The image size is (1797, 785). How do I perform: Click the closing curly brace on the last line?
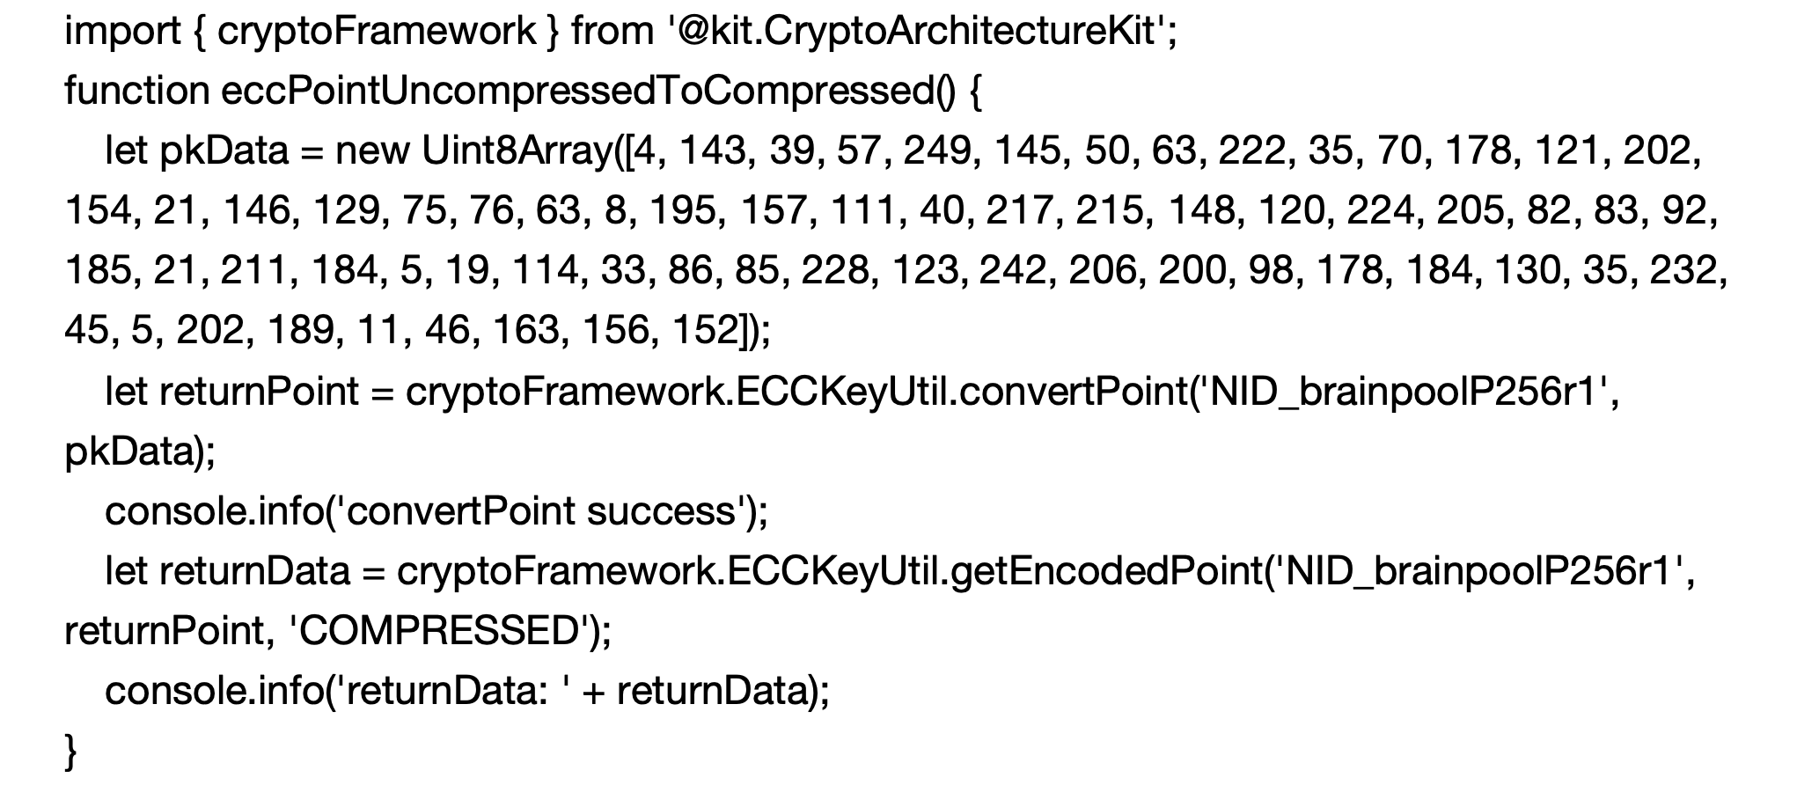[x=72, y=752]
